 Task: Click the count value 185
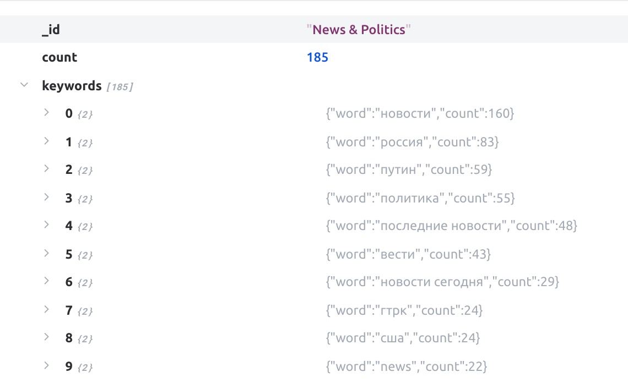point(317,57)
